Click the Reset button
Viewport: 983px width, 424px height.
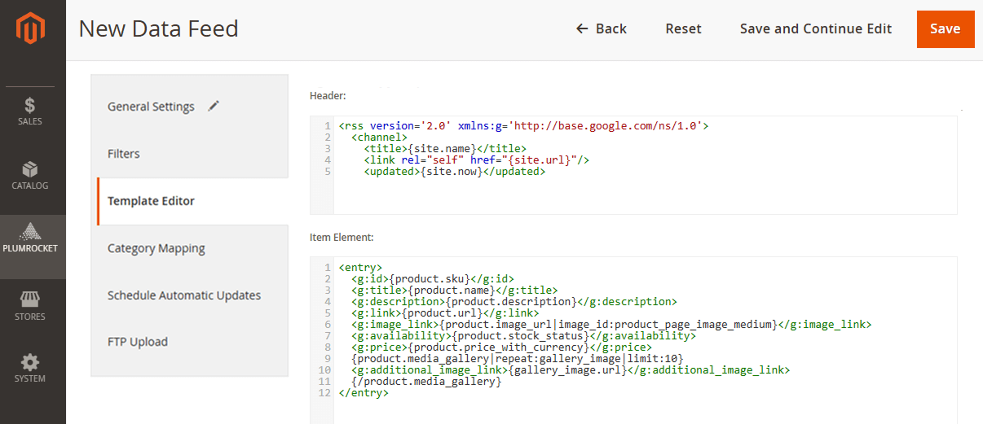[x=683, y=28]
